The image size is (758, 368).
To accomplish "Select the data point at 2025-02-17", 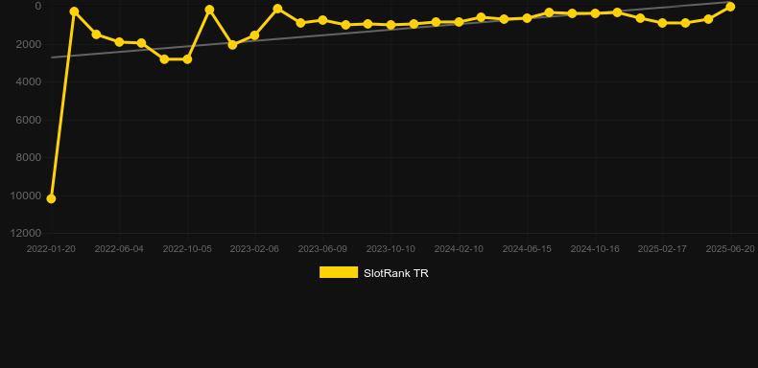I will pyautogui.click(x=662, y=23).
